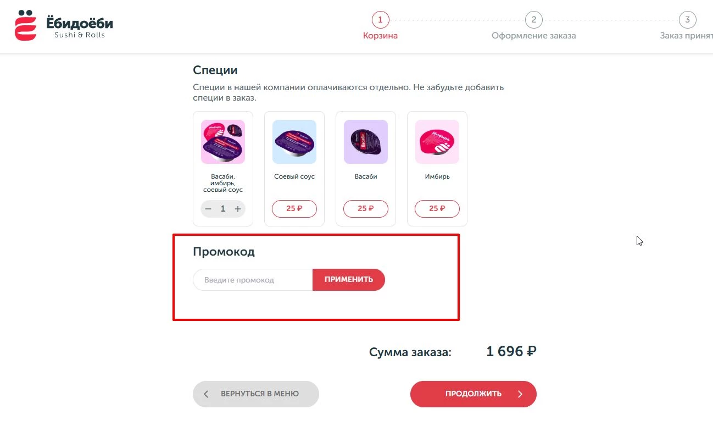Increase spice quantity with plus button

click(x=237, y=209)
